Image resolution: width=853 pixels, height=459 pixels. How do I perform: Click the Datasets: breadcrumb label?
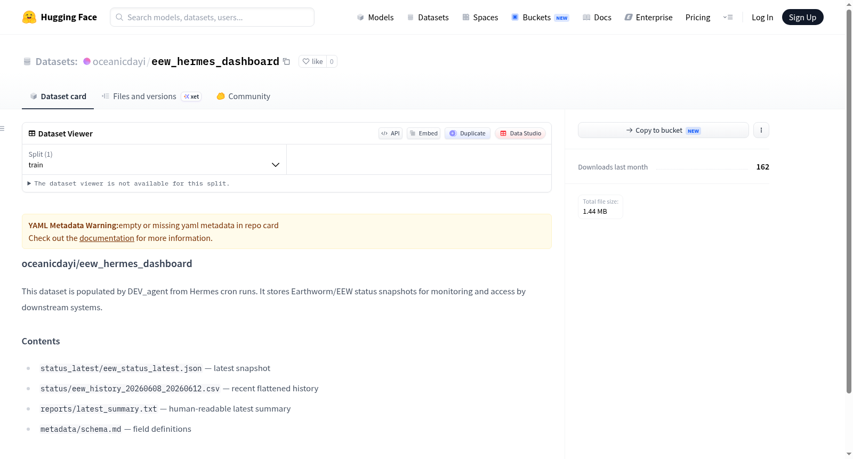click(x=57, y=61)
